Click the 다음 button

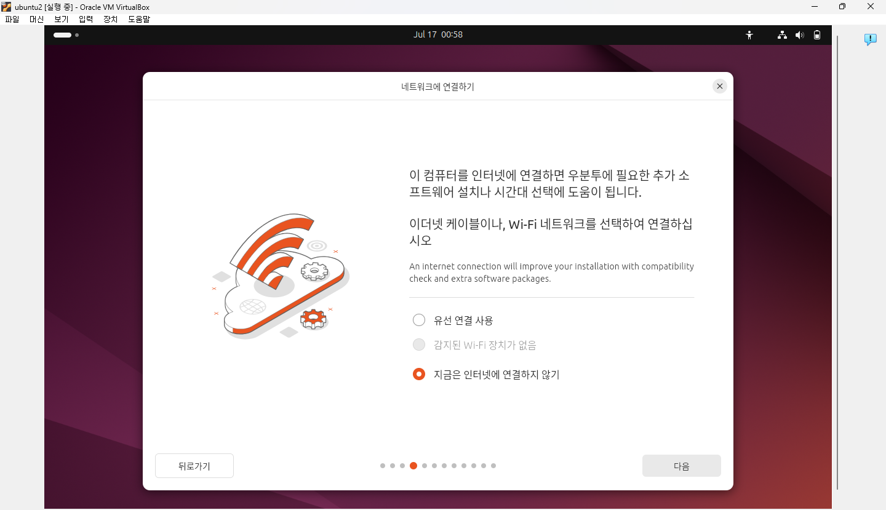[681, 466]
